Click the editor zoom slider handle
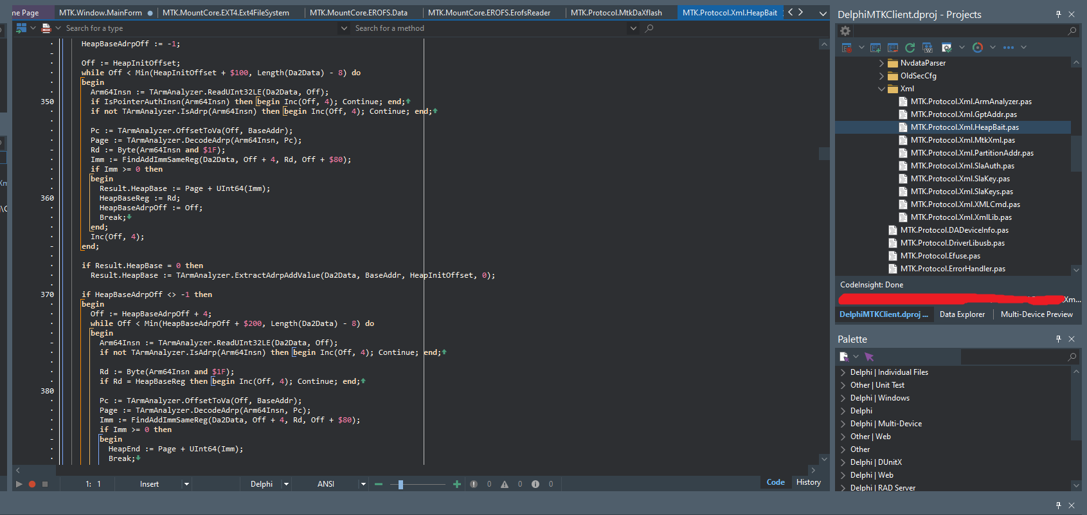Image resolution: width=1087 pixels, height=515 pixels. click(400, 484)
